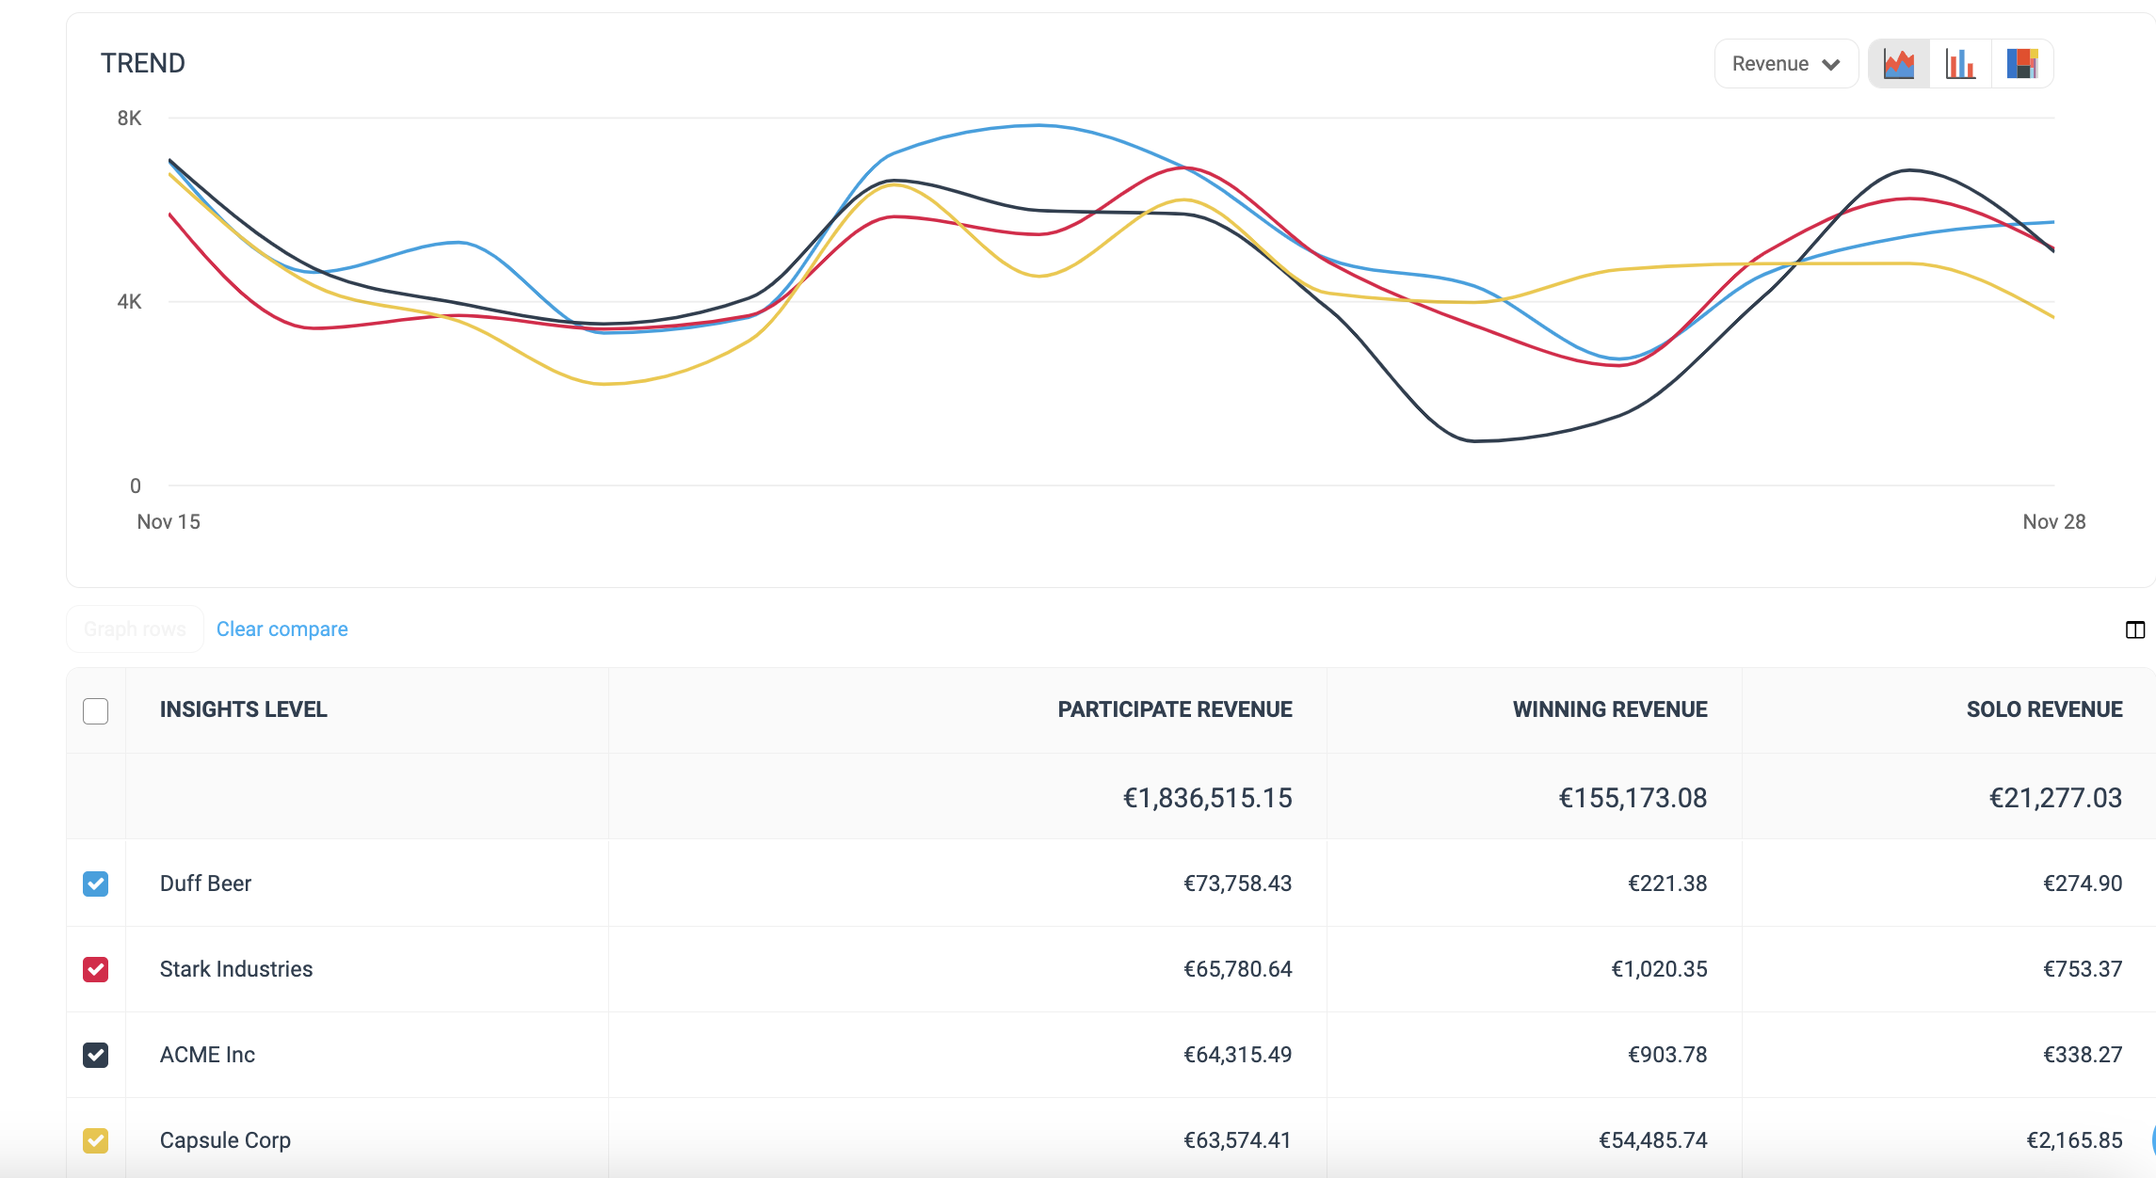Click Stark Industries winning value €1,020.35
The image size is (2156, 1178).
(x=1659, y=969)
